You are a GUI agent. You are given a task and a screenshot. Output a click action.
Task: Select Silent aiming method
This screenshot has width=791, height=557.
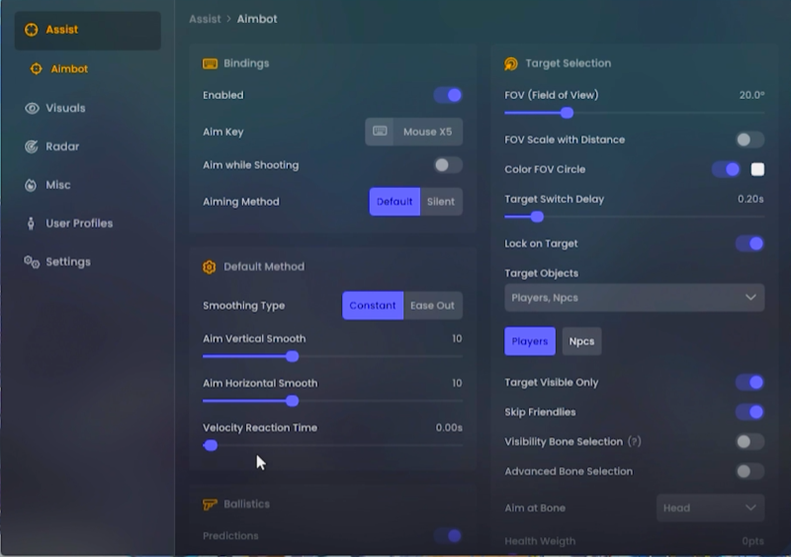tap(441, 202)
